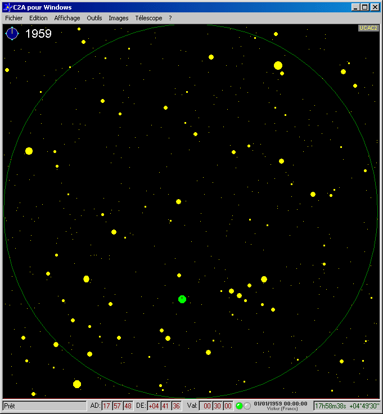Viewport: 383px width, 414px height.
Task: Open the Fichier menu
Action: [13, 18]
